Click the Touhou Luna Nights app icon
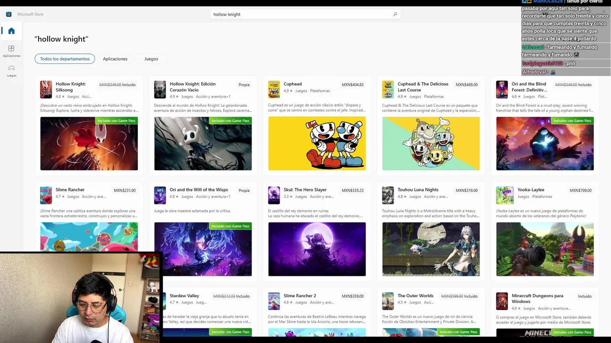 tap(388, 195)
